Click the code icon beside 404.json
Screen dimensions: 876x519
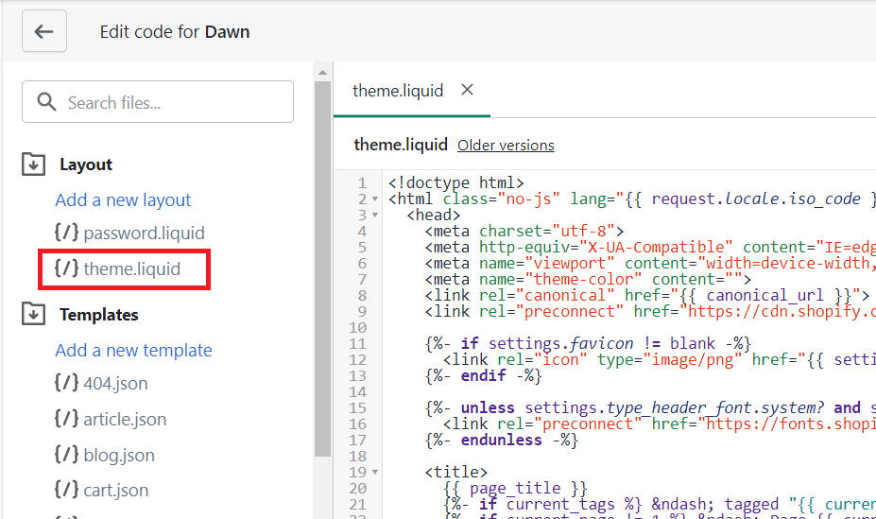tap(66, 383)
